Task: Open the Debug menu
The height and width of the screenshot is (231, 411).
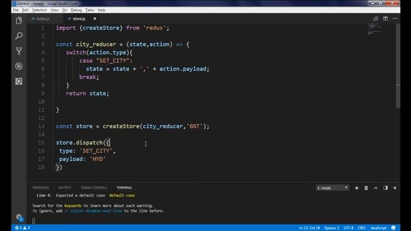Action: (76, 10)
